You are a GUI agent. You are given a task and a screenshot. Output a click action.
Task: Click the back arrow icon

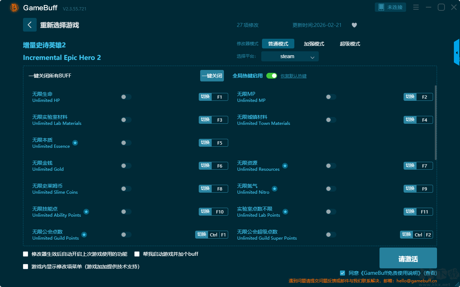pyautogui.click(x=30, y=25)
